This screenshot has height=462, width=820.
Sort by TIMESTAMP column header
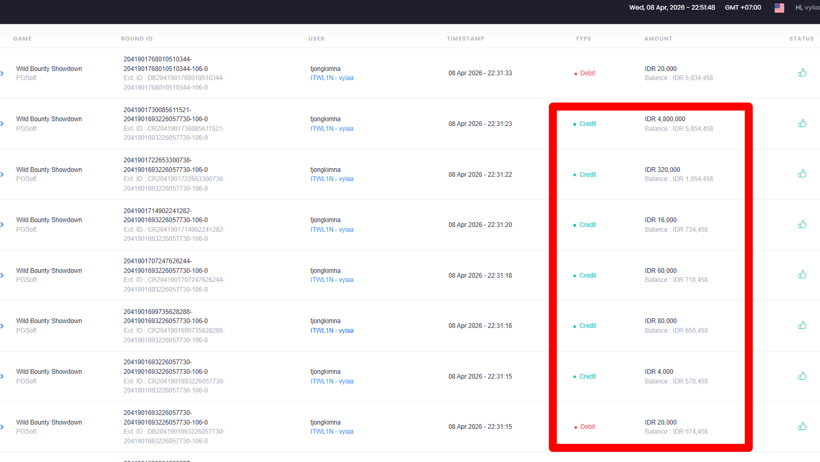coord(466,38)
